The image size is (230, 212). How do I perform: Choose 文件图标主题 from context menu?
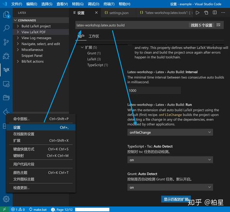click(41, 179)
